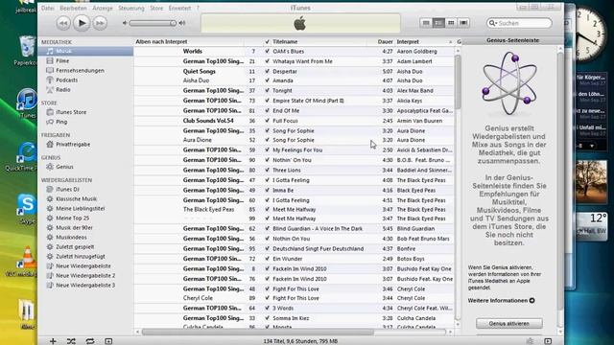Uncheck the End Of Me track

tap(267, 111)
